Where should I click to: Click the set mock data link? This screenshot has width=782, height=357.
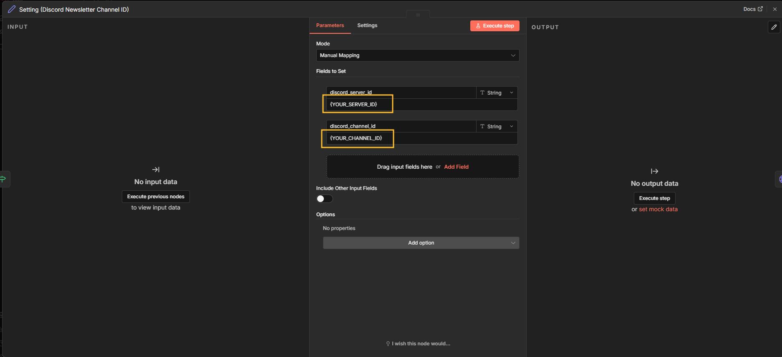[658, 209]
